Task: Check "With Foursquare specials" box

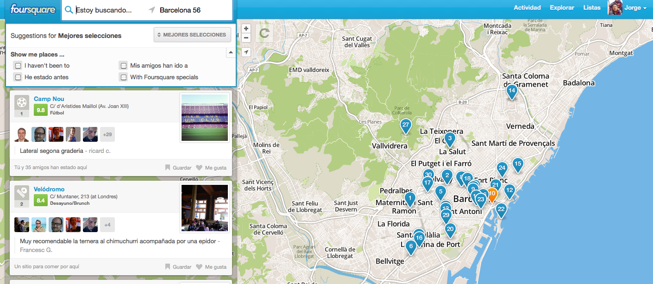Action: click(123, 77)
